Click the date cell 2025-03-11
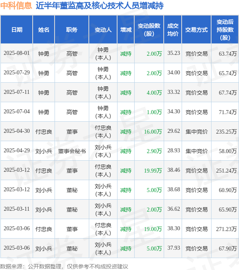Image resolution: width=239 pixels, height=270 pixels. [17, 209]
